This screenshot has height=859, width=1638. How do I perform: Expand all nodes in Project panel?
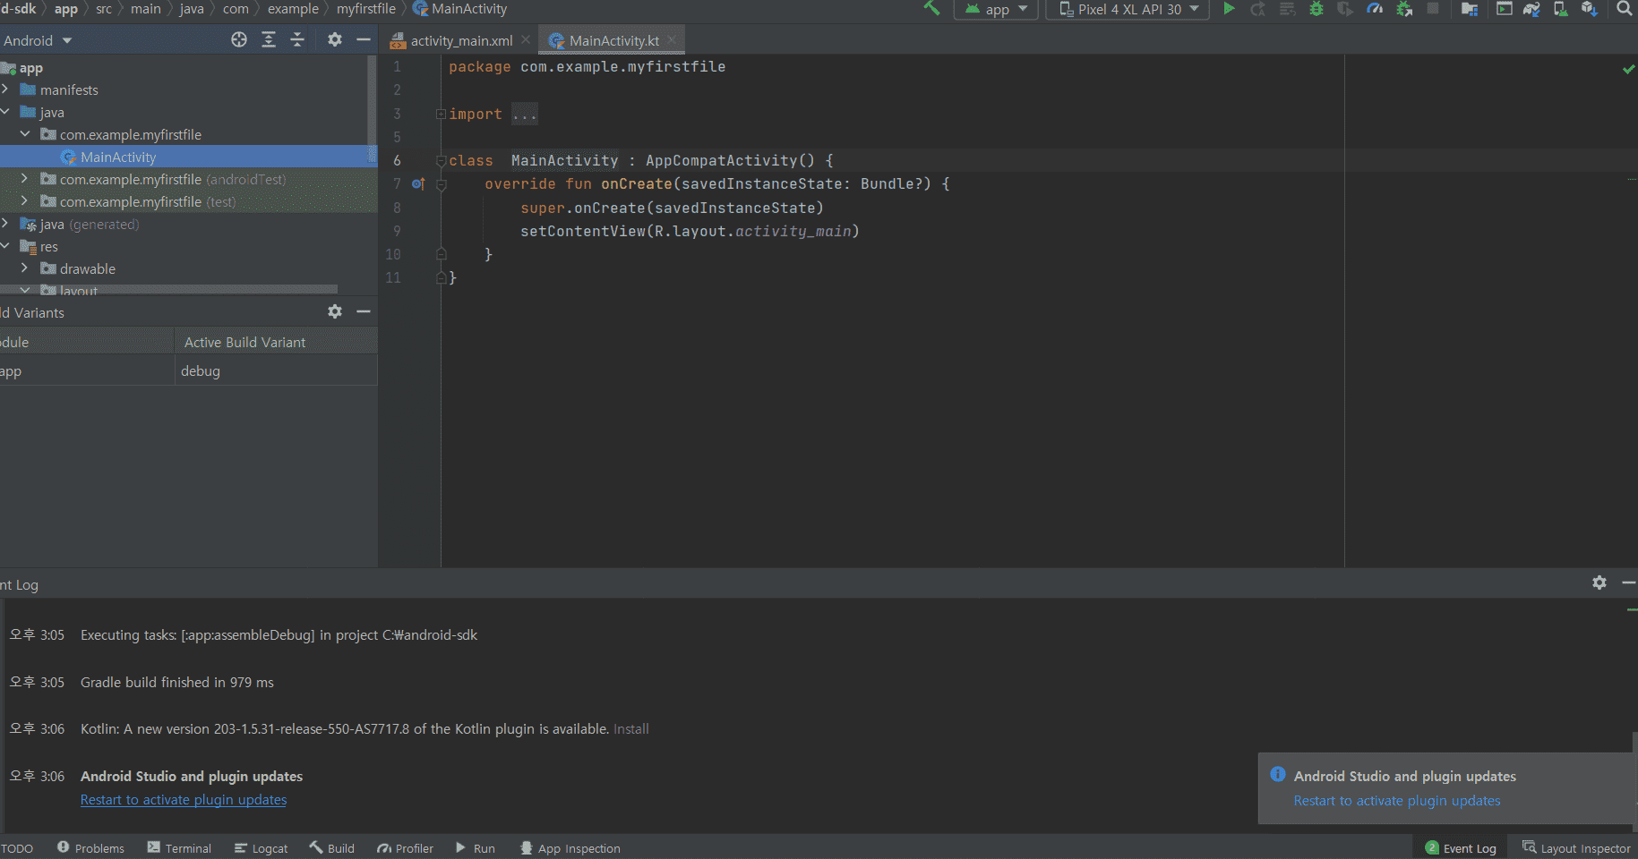click(269, 39)
